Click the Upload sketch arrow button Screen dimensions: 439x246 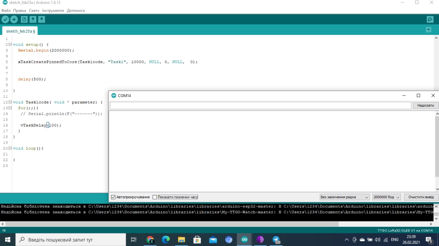point(14,20)
